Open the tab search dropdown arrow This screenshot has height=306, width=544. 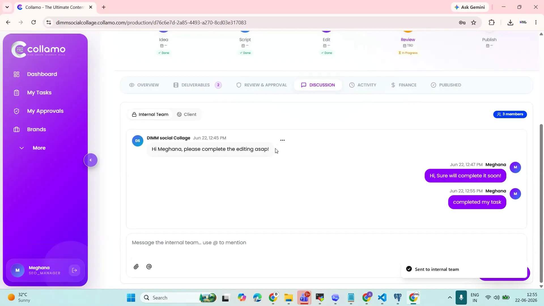[7, 7]
